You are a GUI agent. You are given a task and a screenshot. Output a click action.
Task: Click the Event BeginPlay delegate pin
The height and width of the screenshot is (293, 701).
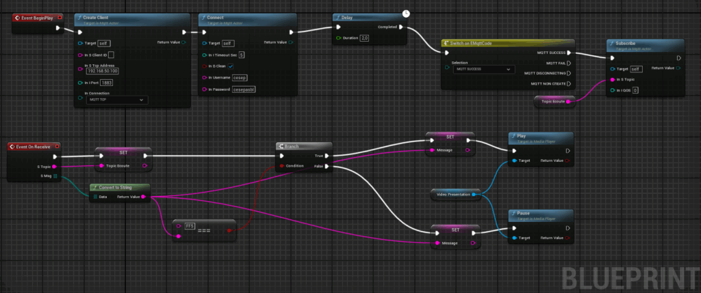point(60,16)
